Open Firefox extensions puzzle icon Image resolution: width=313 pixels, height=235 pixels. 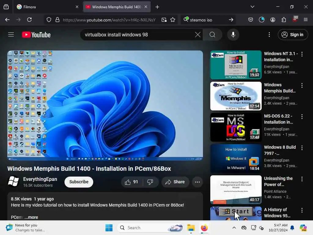284,20
